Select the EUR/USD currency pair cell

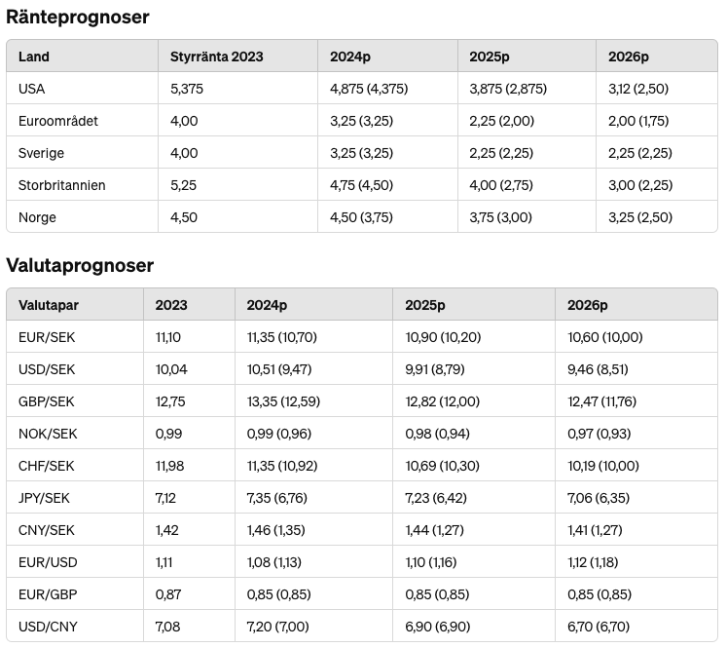point(46,562)
